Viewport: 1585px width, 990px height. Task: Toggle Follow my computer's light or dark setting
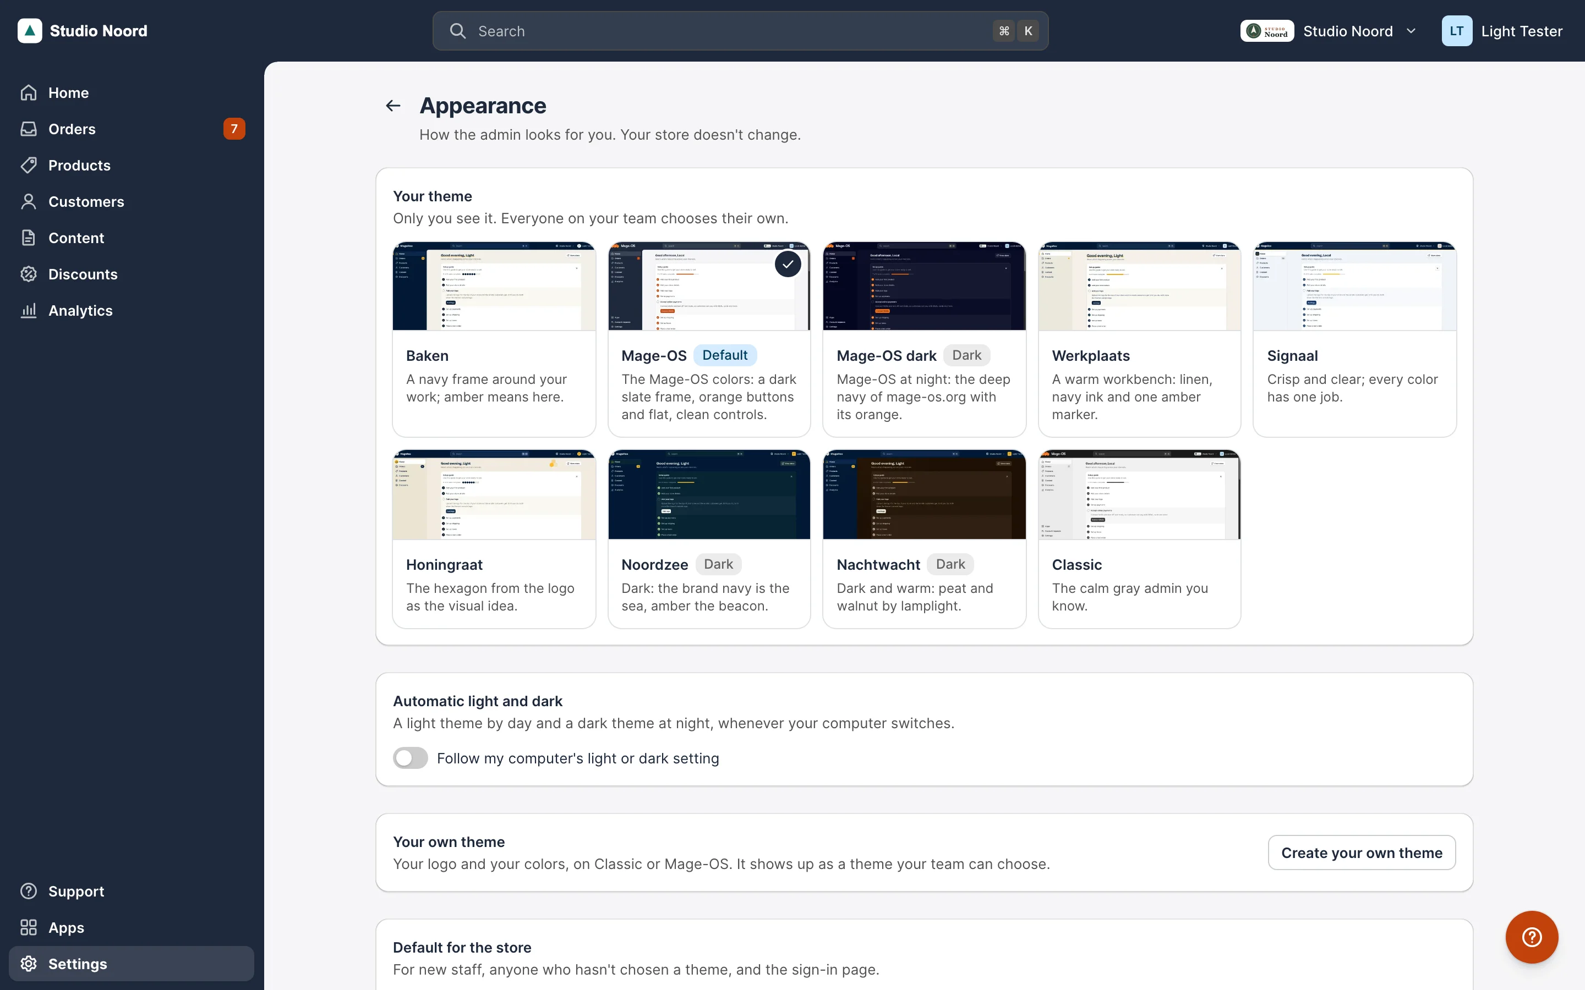pos(410,758)
